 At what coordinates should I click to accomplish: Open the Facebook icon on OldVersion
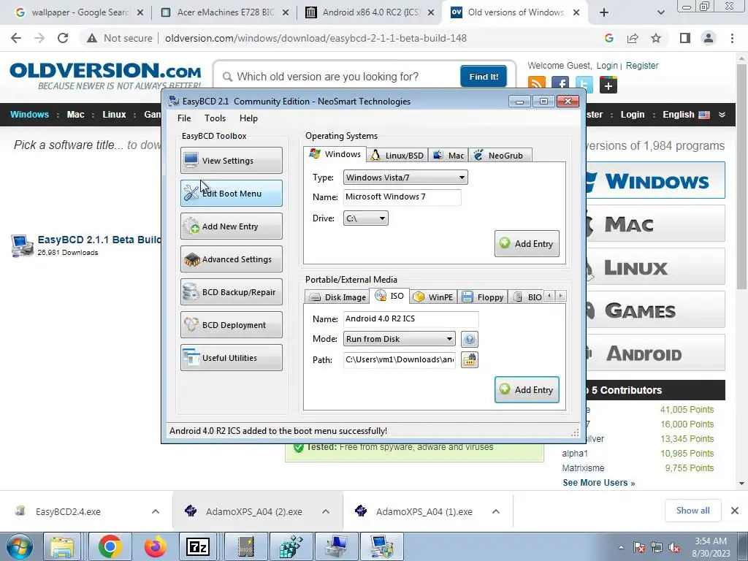coord(560,85)
